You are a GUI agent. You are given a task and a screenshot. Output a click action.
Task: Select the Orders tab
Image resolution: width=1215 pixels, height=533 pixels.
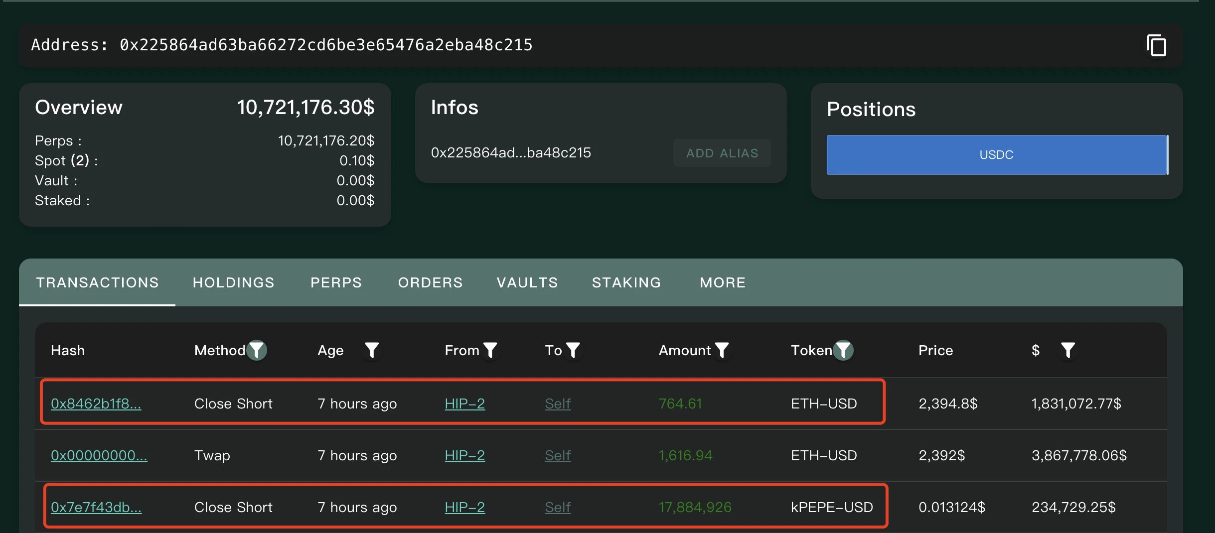(x=430, y=282)
